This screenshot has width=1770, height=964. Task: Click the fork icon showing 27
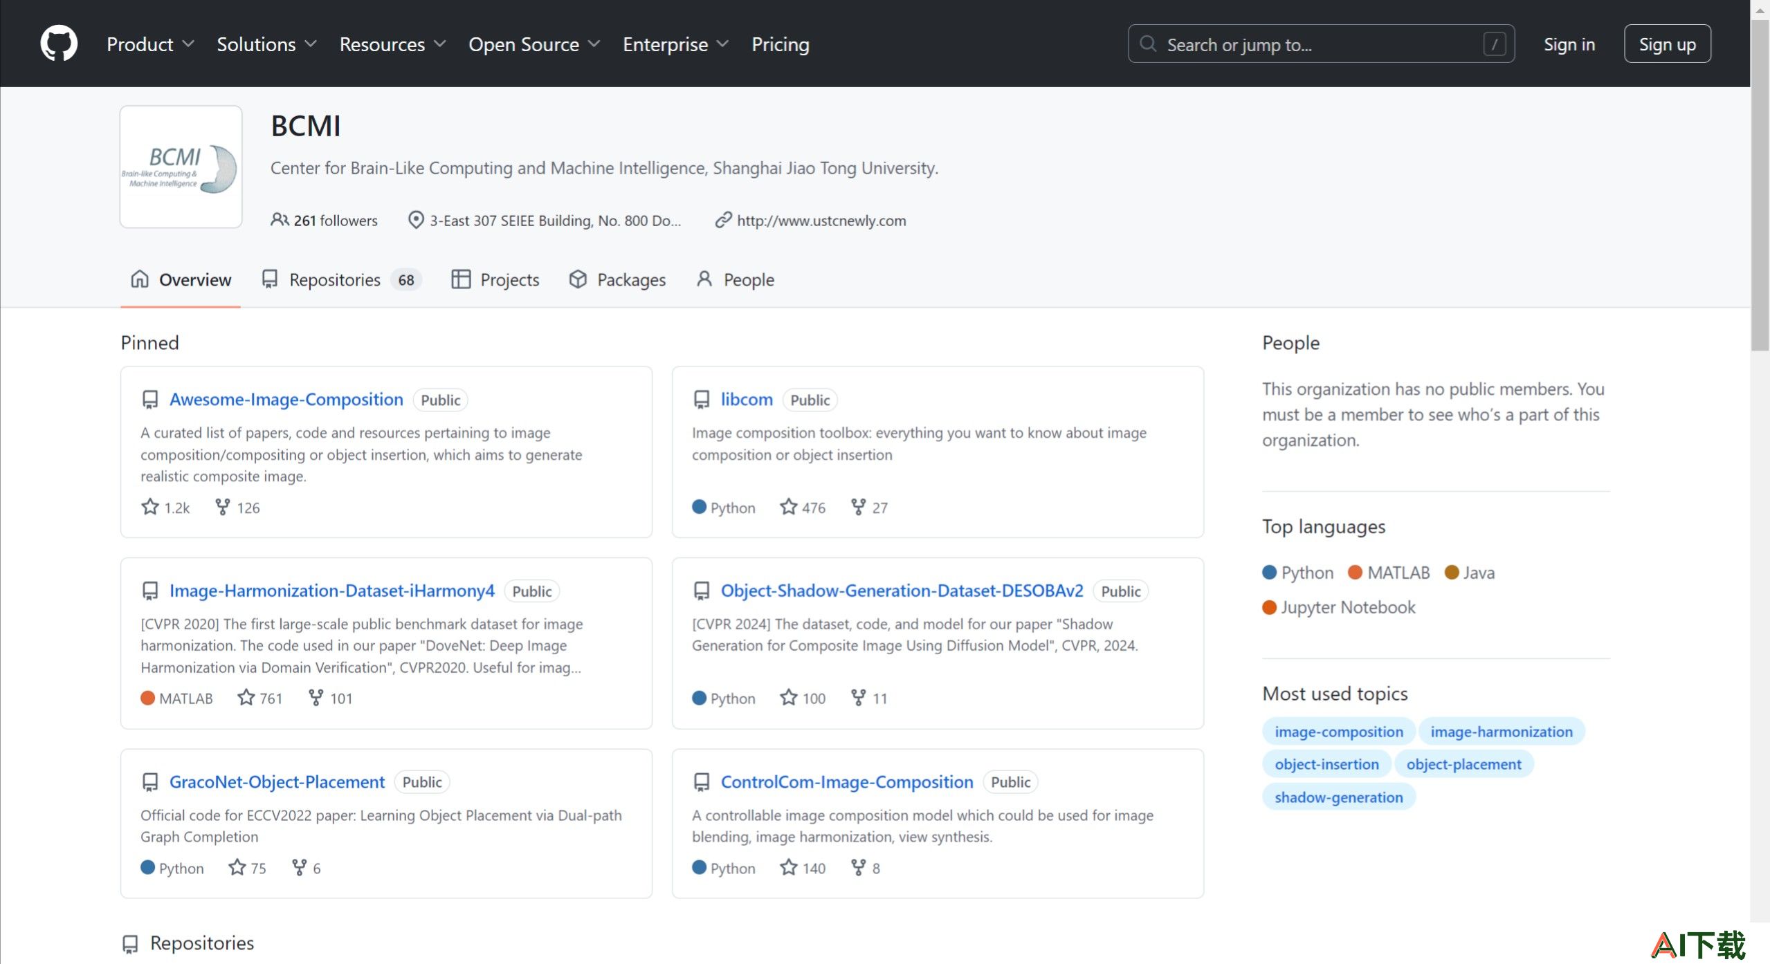coord(858,507)
